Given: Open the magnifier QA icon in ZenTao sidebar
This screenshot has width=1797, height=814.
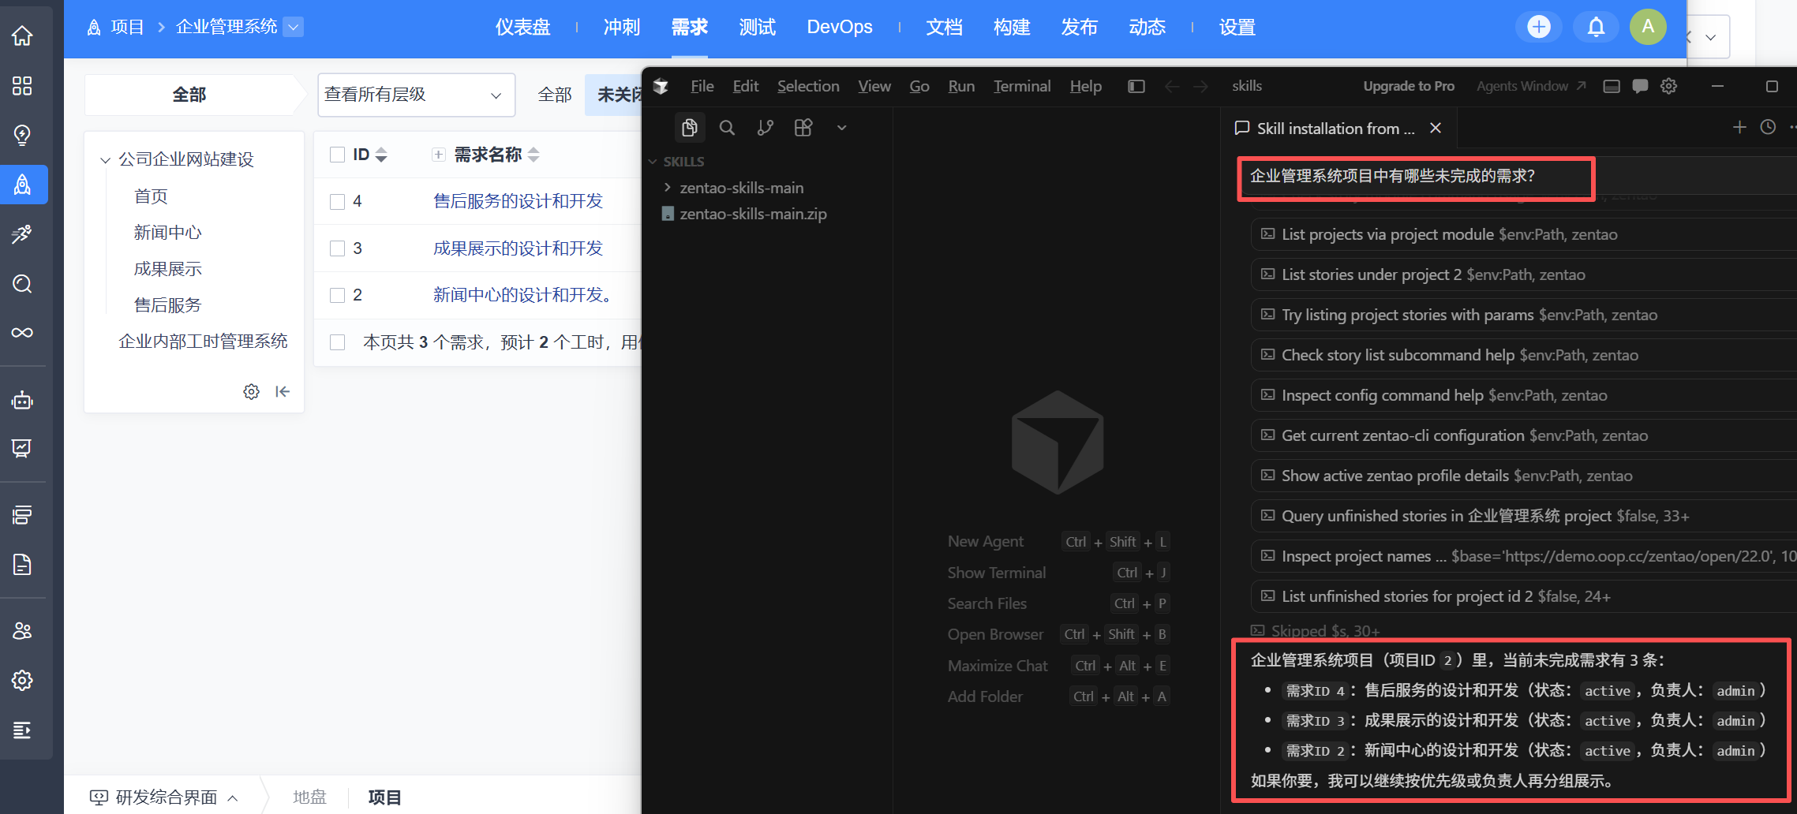Looking at the screenshot, I should point(22,283).
